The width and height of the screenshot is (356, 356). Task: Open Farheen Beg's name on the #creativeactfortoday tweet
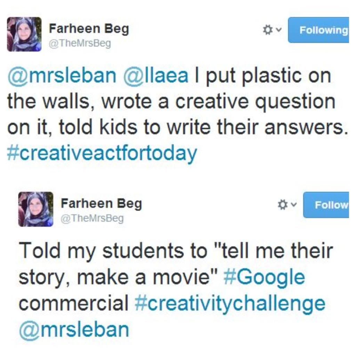pos(89,29)
